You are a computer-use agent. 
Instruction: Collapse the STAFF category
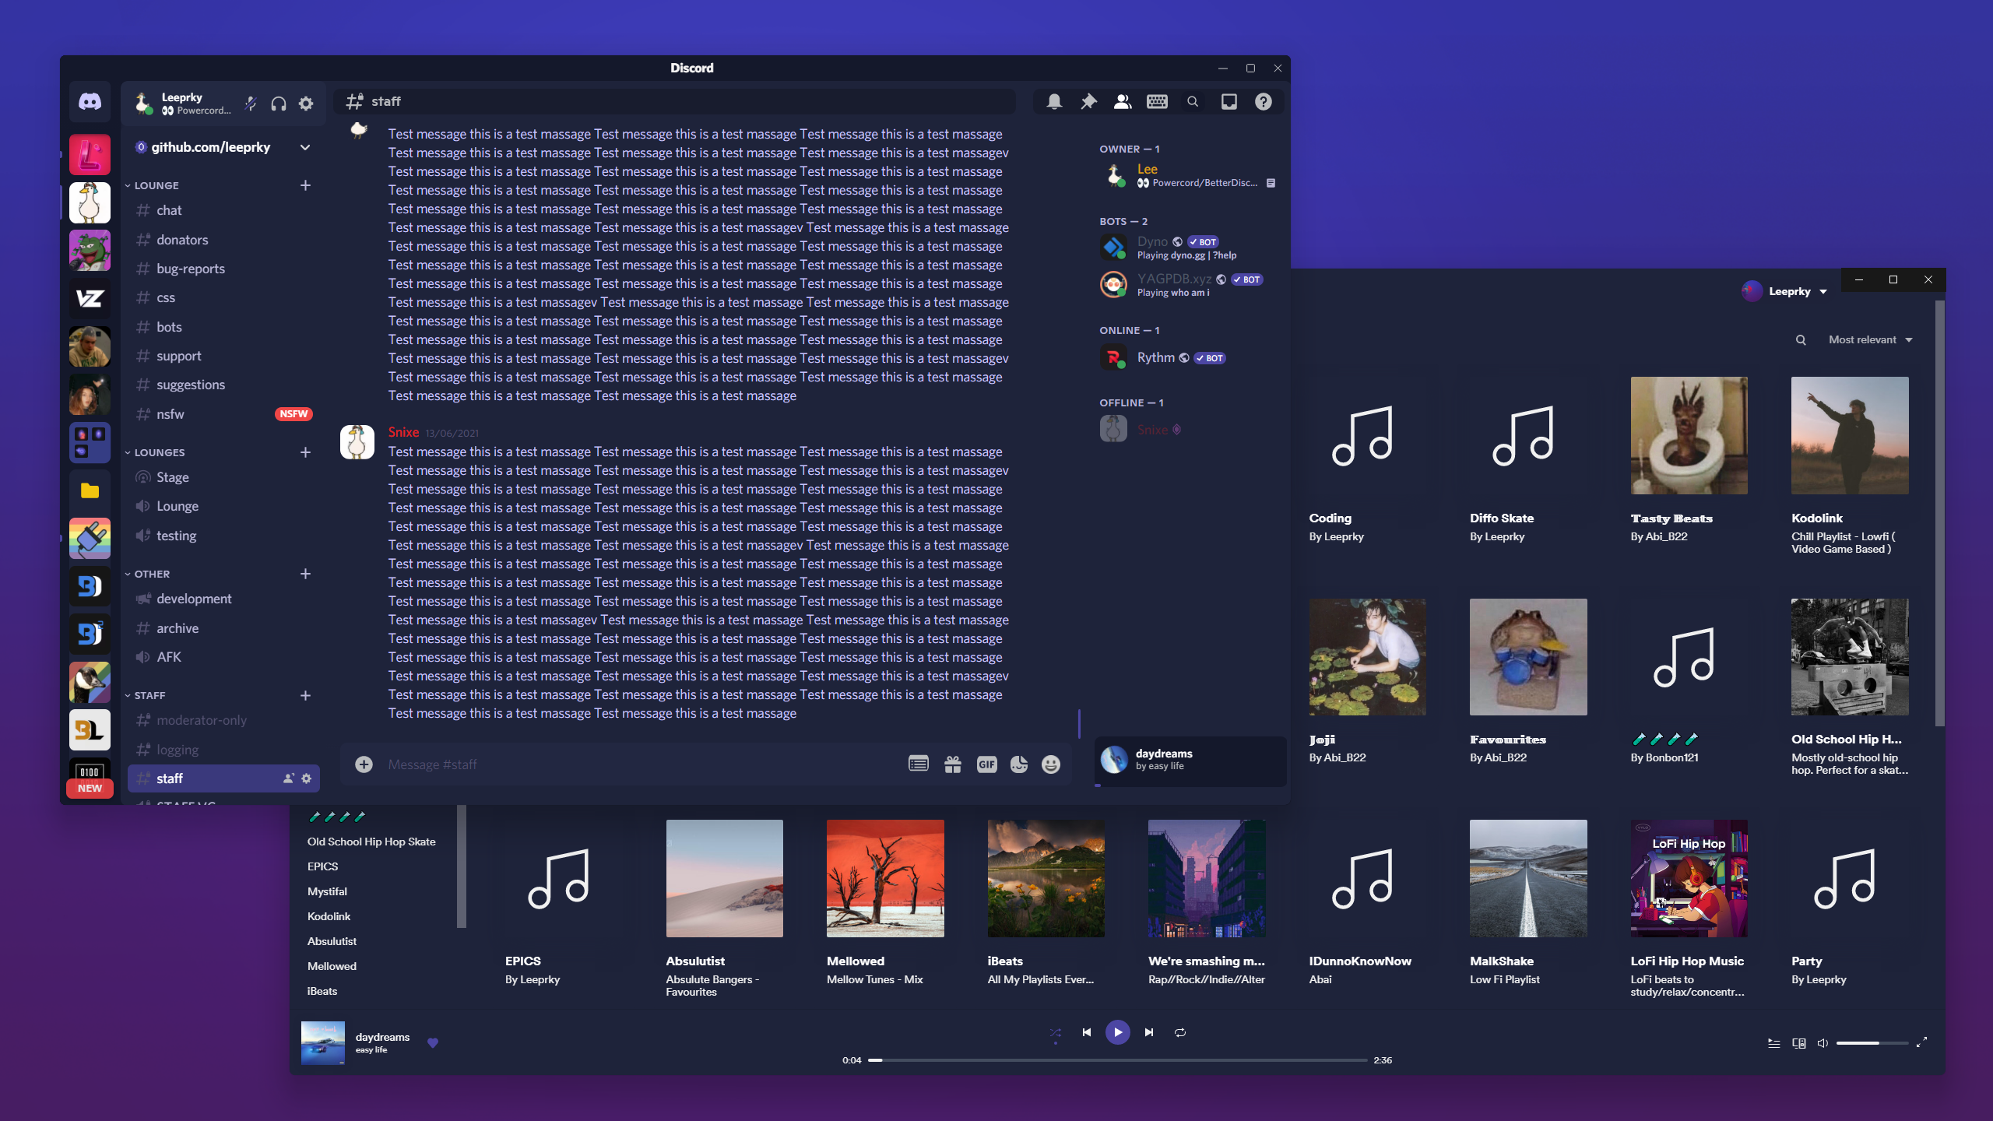tap(146, 695)
